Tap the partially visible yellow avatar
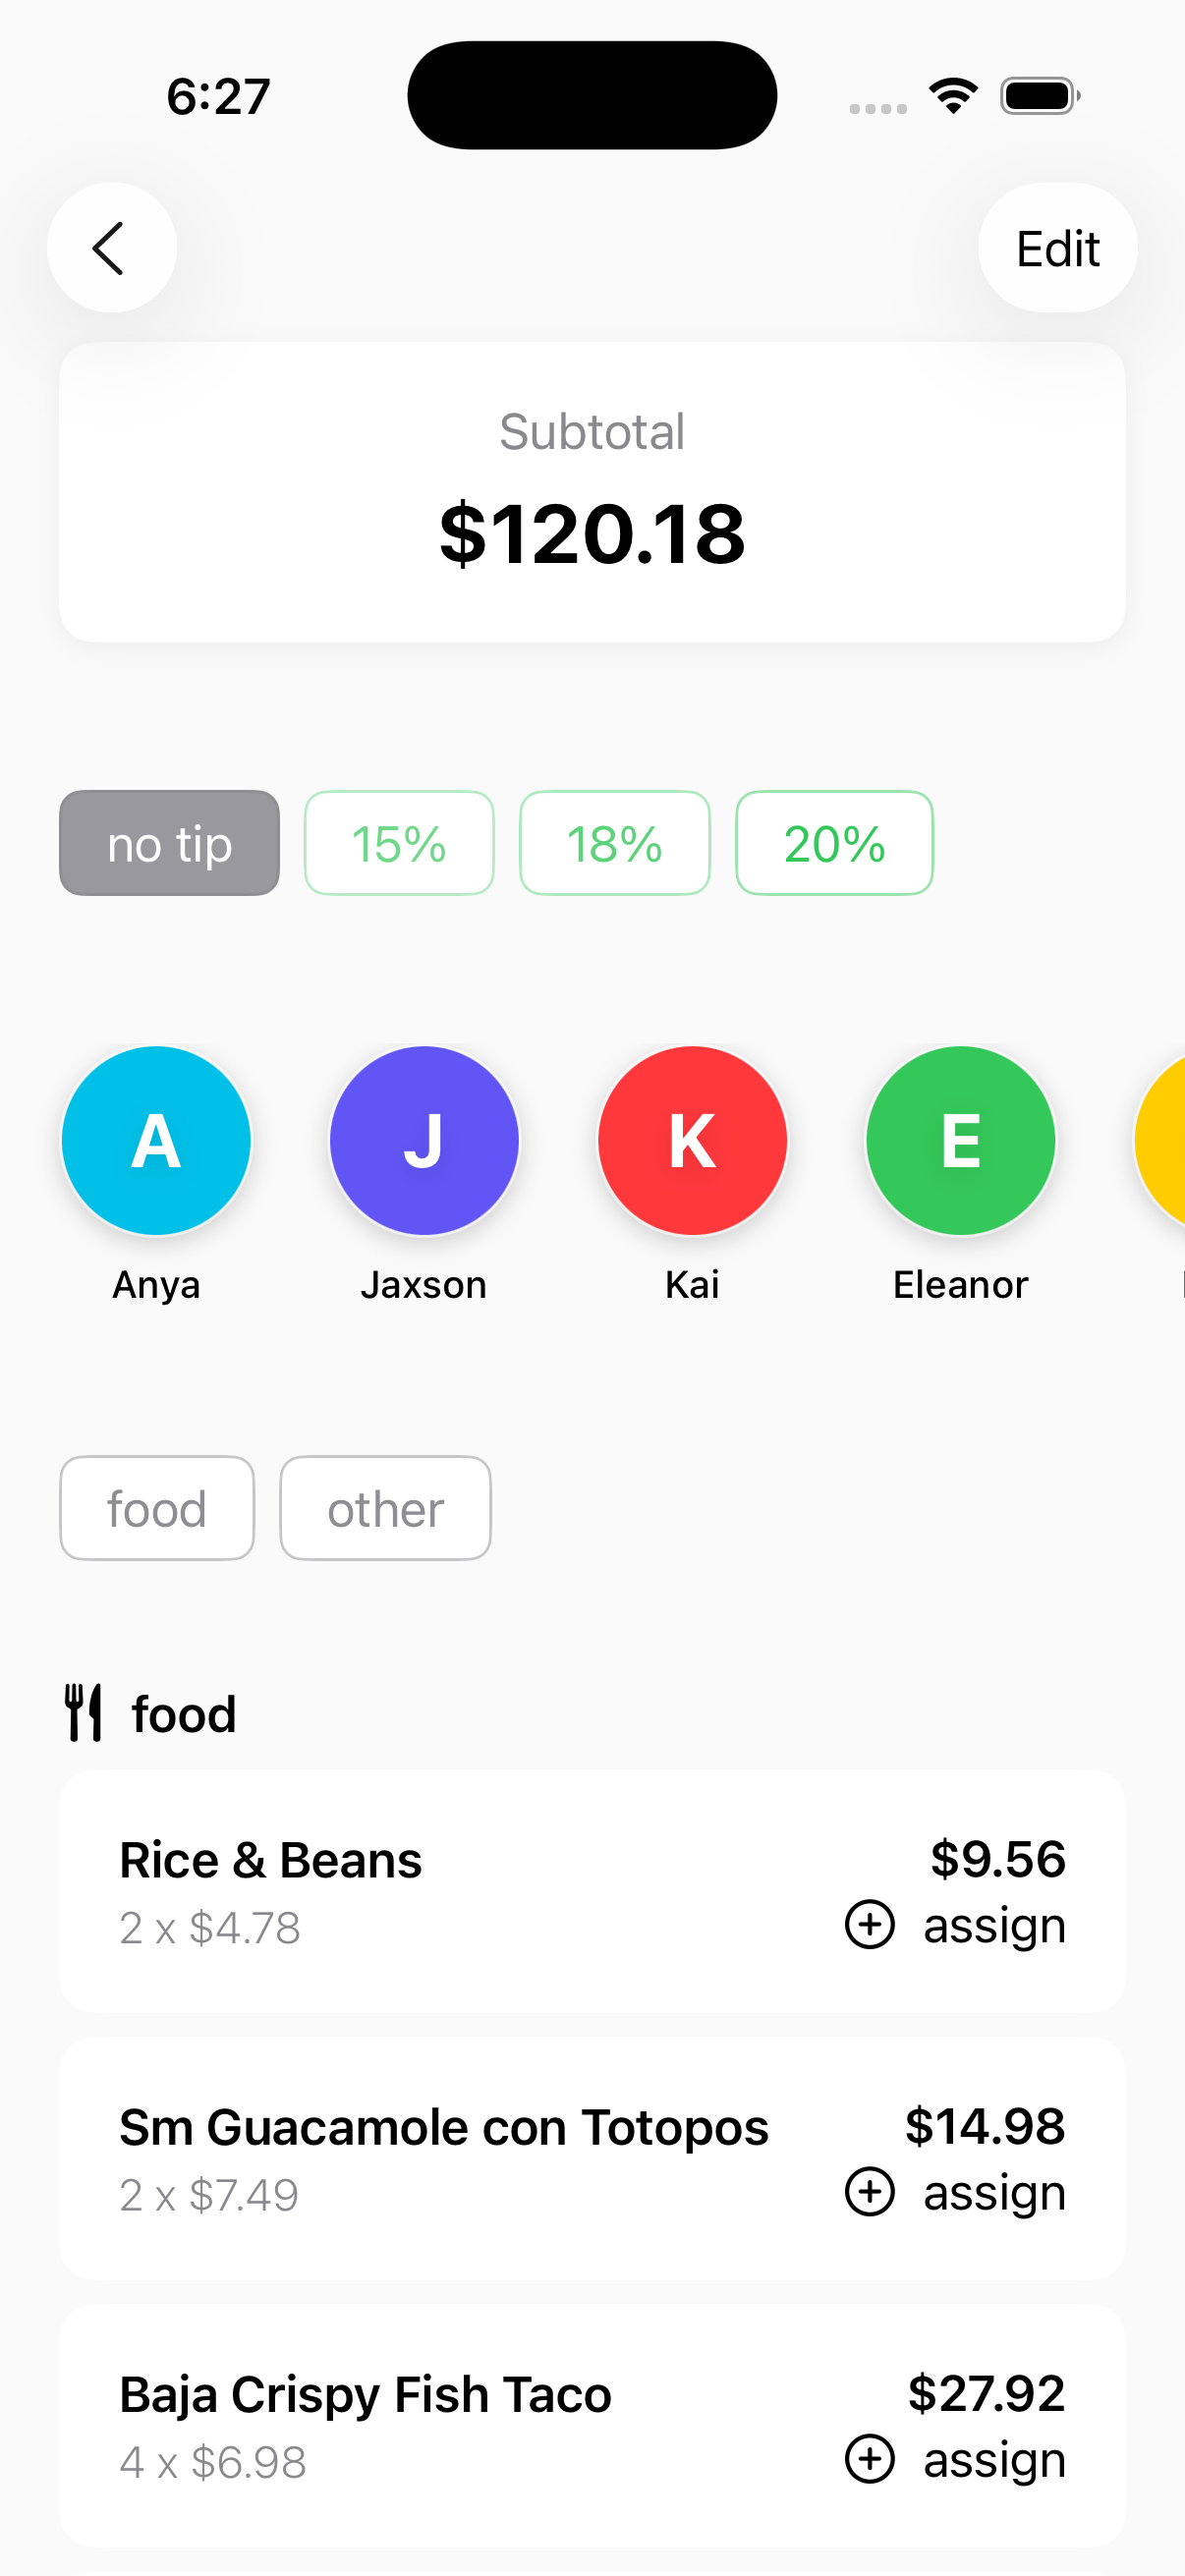Viewport: 1185px width, 2576px height. coord(1164,1141)
